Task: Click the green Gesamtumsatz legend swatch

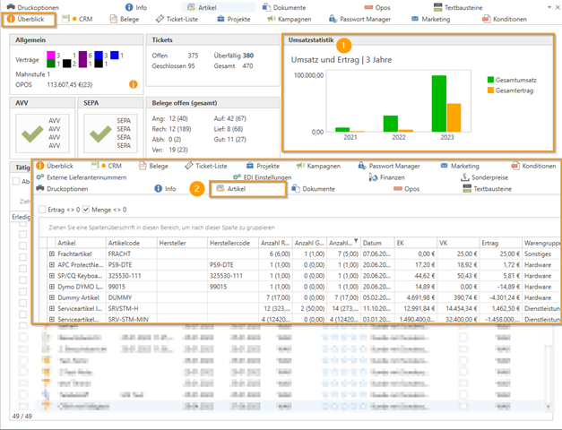Action: click(490, 80)
